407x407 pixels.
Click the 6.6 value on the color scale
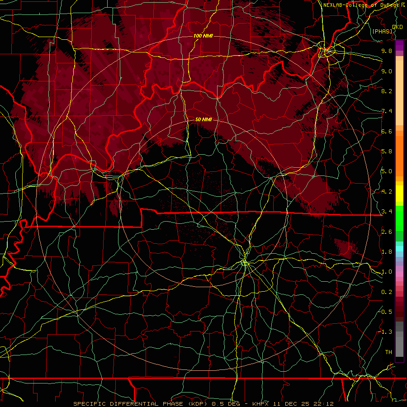(387, 131)
